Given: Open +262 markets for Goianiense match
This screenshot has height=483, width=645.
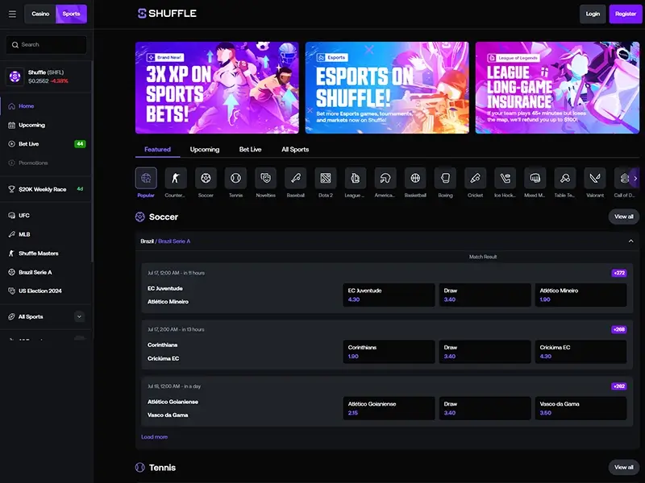Looking at the screenshot, I should click(x=619, y=386).
